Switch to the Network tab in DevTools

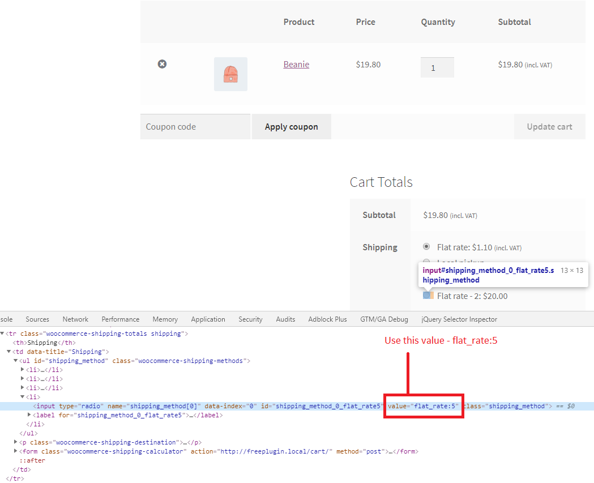(x=75, y=319)
